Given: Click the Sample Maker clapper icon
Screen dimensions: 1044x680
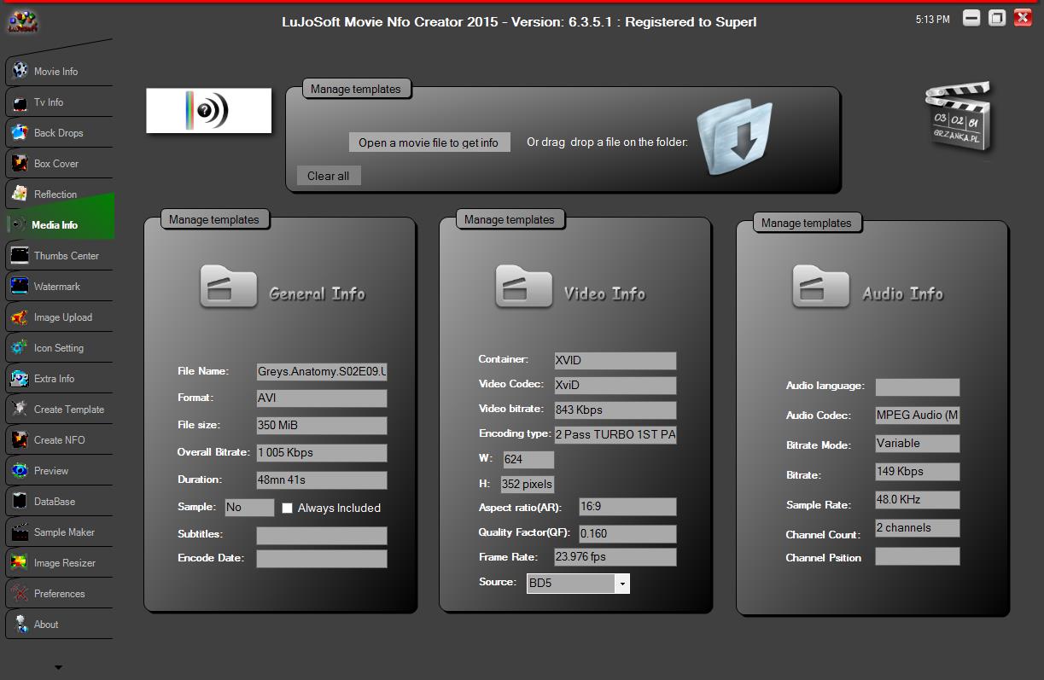Looking at the screenshot, I should click(20, 532).
